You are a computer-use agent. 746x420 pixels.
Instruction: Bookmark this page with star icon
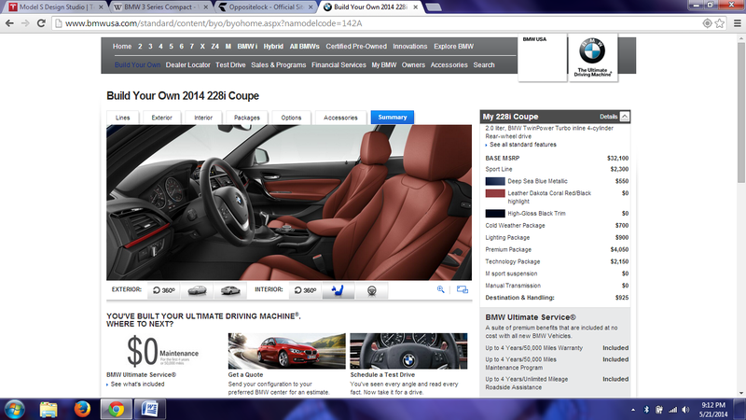[720, 22]
